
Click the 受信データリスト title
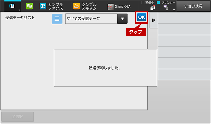tap(20, 18)
